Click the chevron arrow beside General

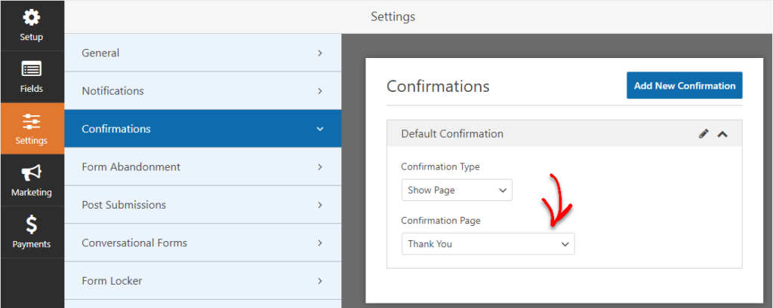(320, 53)
